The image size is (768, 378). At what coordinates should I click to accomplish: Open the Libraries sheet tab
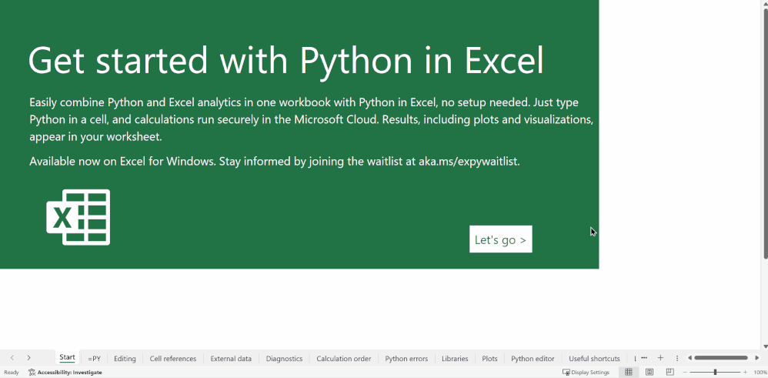click(455, 359)
